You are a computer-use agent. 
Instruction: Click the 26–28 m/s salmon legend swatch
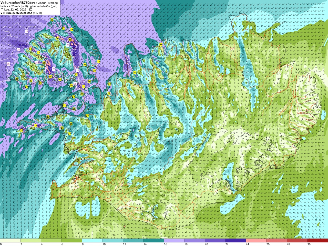[x=277, y=241]
